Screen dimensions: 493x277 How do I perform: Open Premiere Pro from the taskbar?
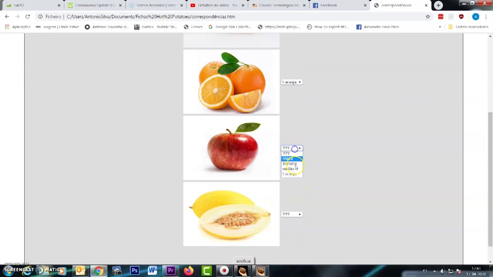point(171,271)
